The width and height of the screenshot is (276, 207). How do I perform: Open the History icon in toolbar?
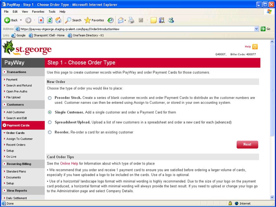pyautogui.click(x=110, y=20)
